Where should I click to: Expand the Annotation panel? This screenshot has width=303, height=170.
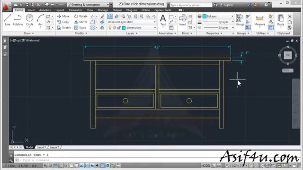[167, 34]
